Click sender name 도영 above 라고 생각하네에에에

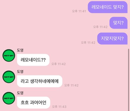tap(20, 71)
